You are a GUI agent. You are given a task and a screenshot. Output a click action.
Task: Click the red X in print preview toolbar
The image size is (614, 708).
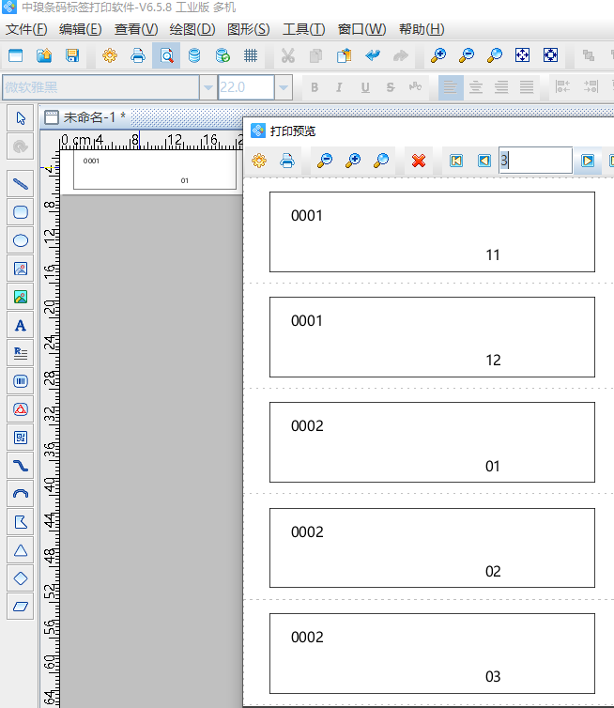click(x=419, y=161)
